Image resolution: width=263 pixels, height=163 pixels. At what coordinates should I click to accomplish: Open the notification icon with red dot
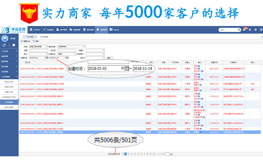click(4, 45)
